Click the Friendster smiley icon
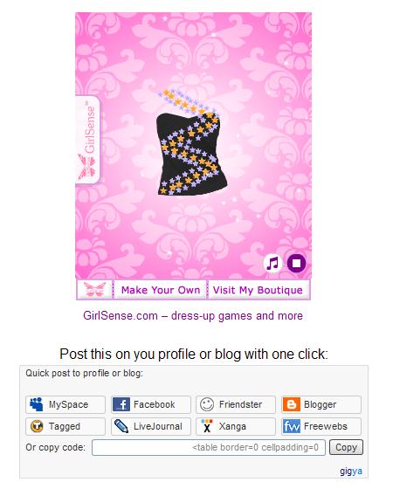This screenshot has width=393, height=489. tap(206, 404)
